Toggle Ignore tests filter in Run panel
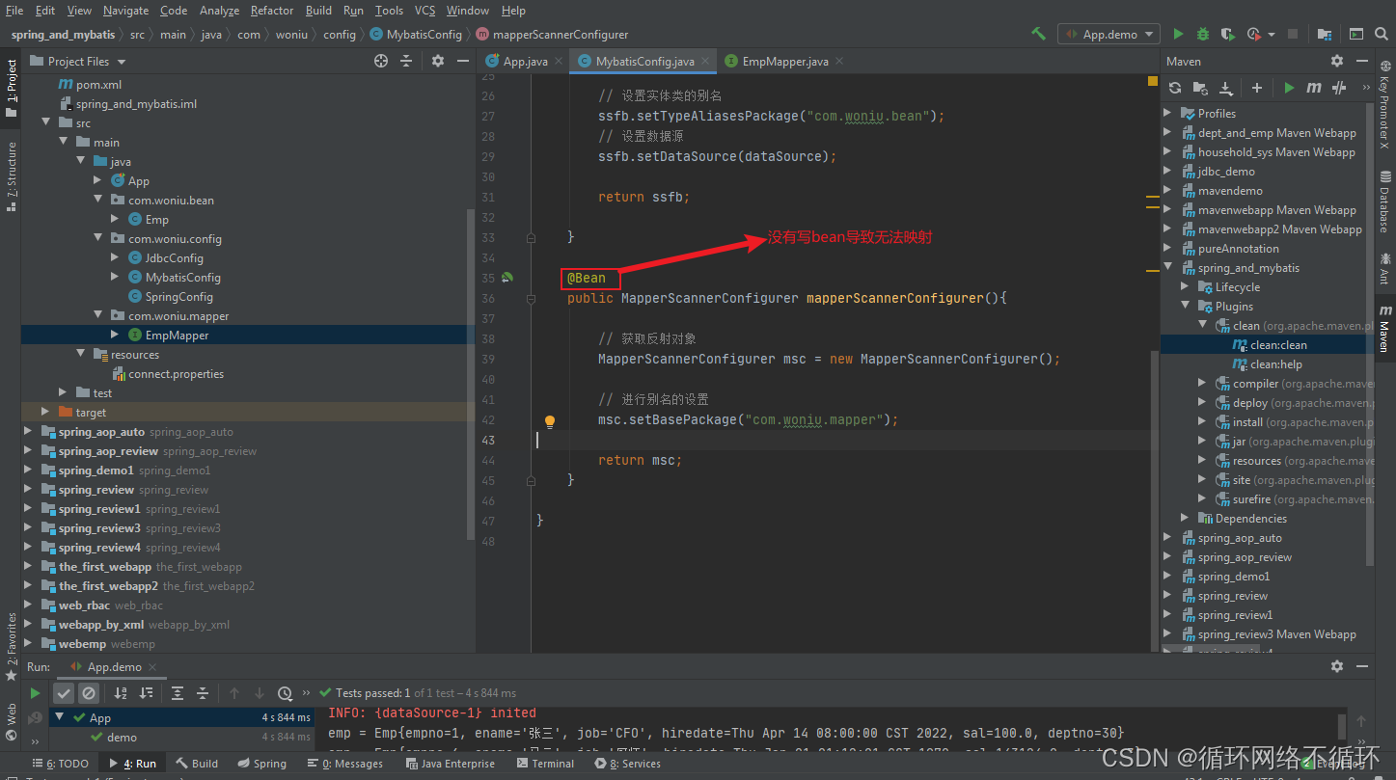 tap(89, 692)
